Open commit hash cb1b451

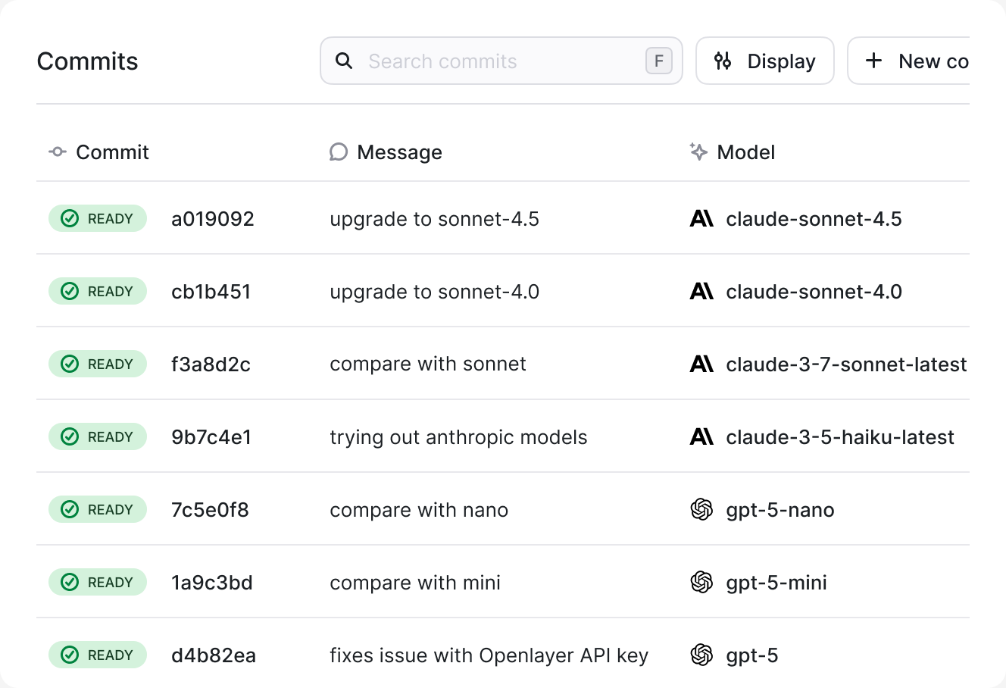pos(211,292)
